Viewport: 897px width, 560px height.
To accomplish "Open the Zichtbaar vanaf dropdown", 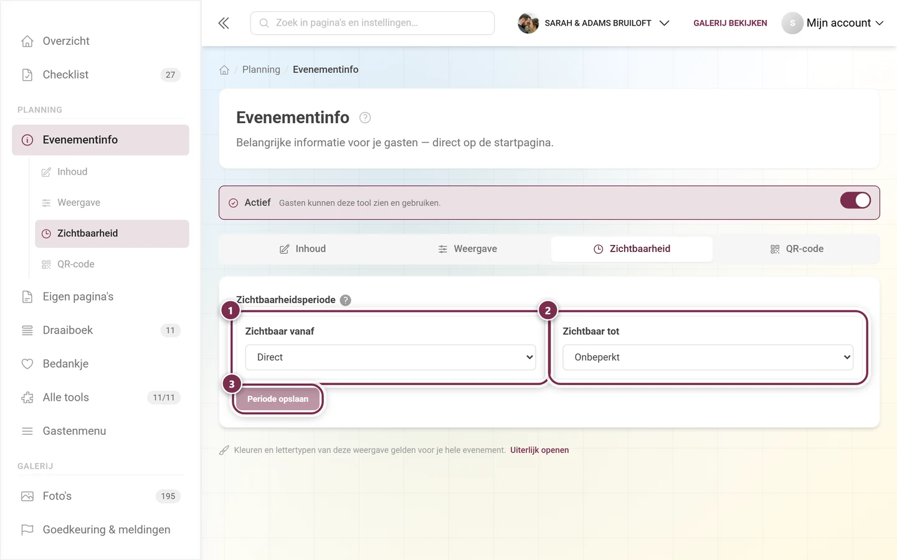I will [391, 357].
